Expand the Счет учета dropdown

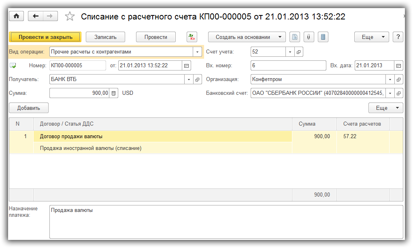point(290,52)
